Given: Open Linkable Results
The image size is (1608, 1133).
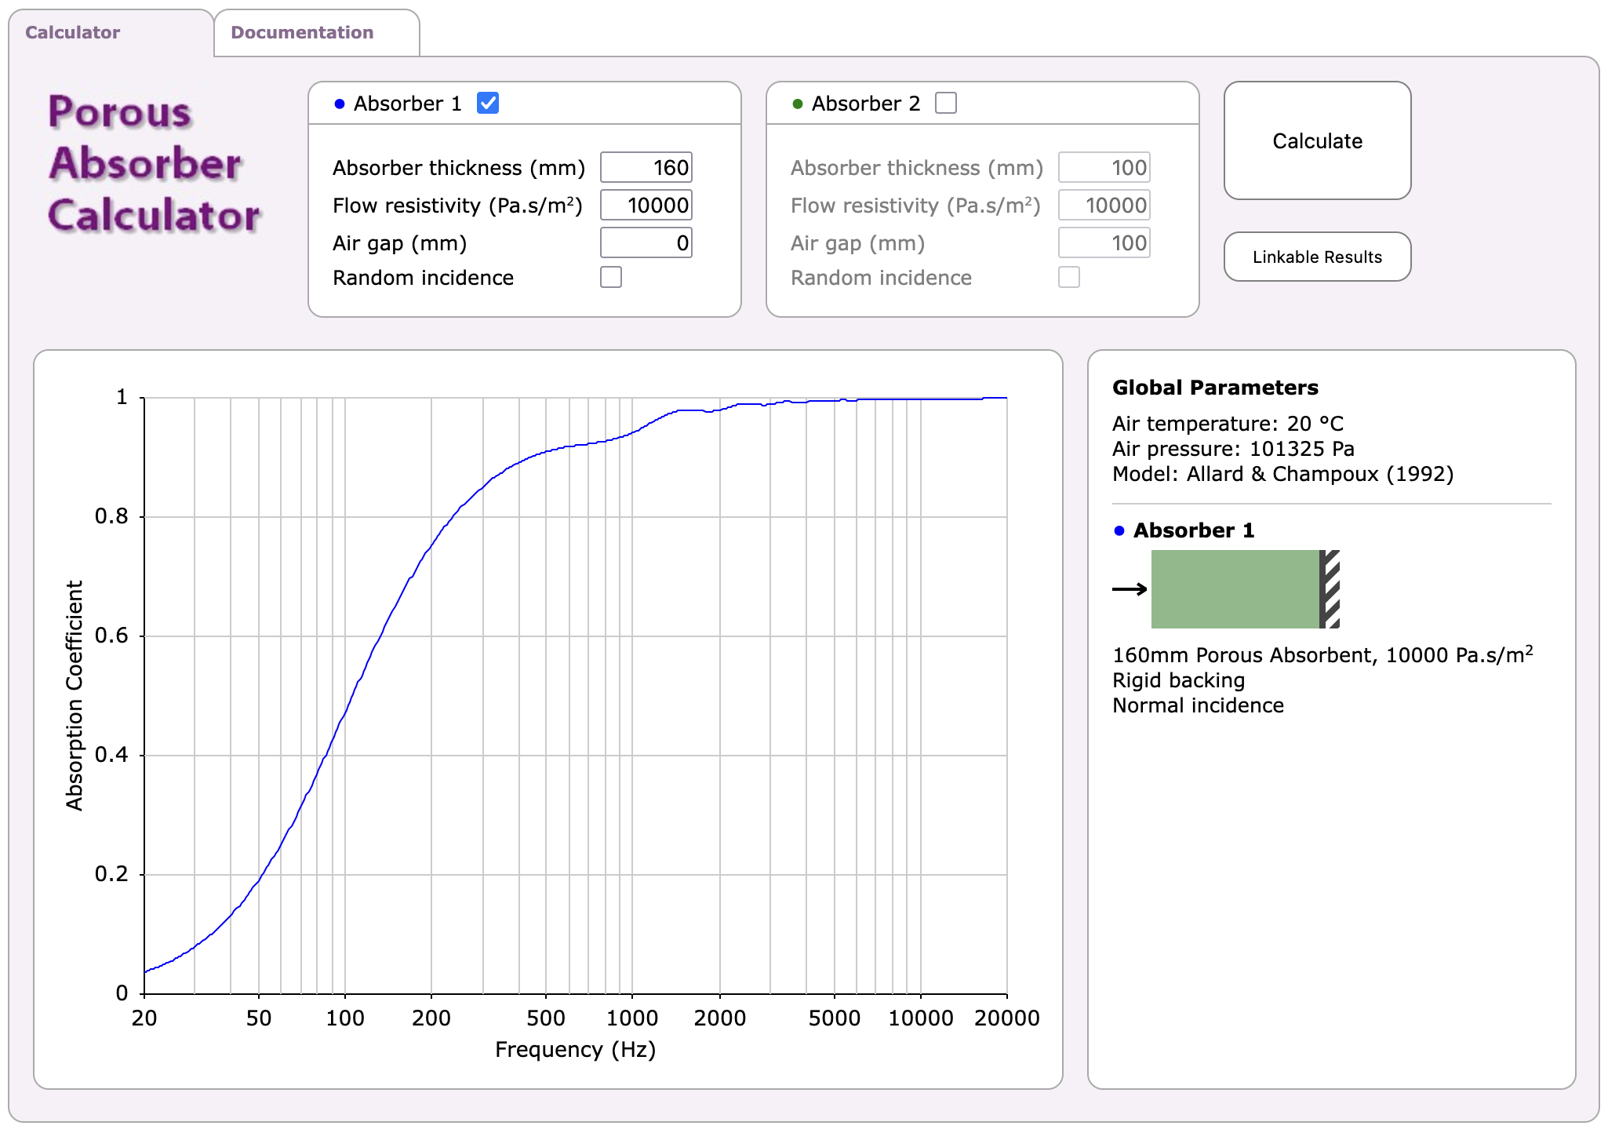Looking at the screenshot, I should [x=1317, y=257].
